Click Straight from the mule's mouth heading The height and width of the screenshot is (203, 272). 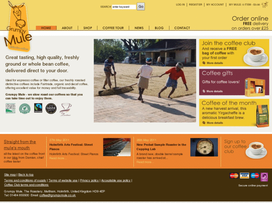point(20,145)
